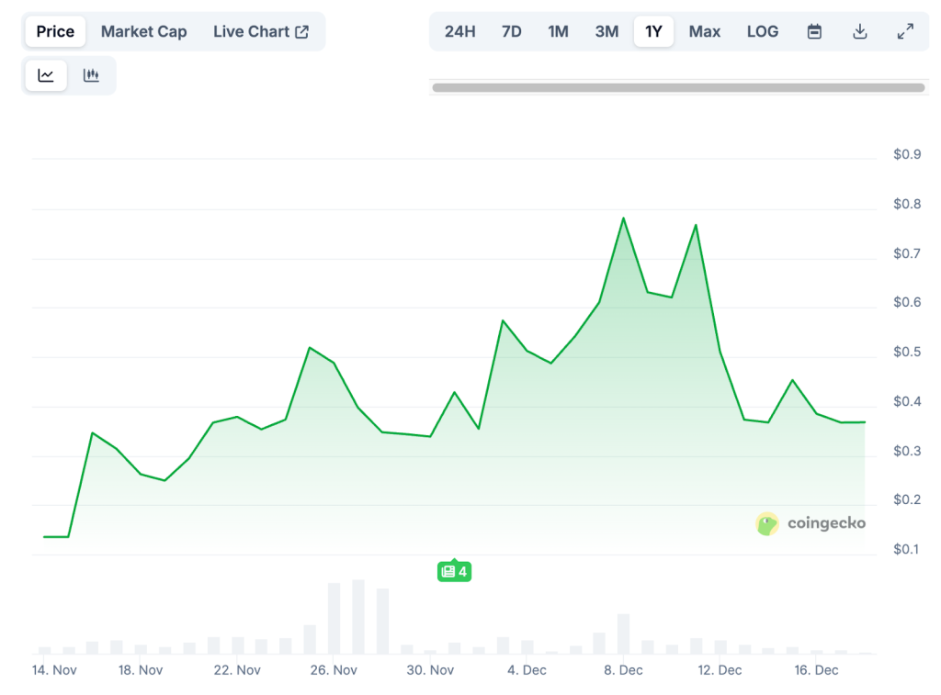Click the news marker badge showing 4

(454, 571)
